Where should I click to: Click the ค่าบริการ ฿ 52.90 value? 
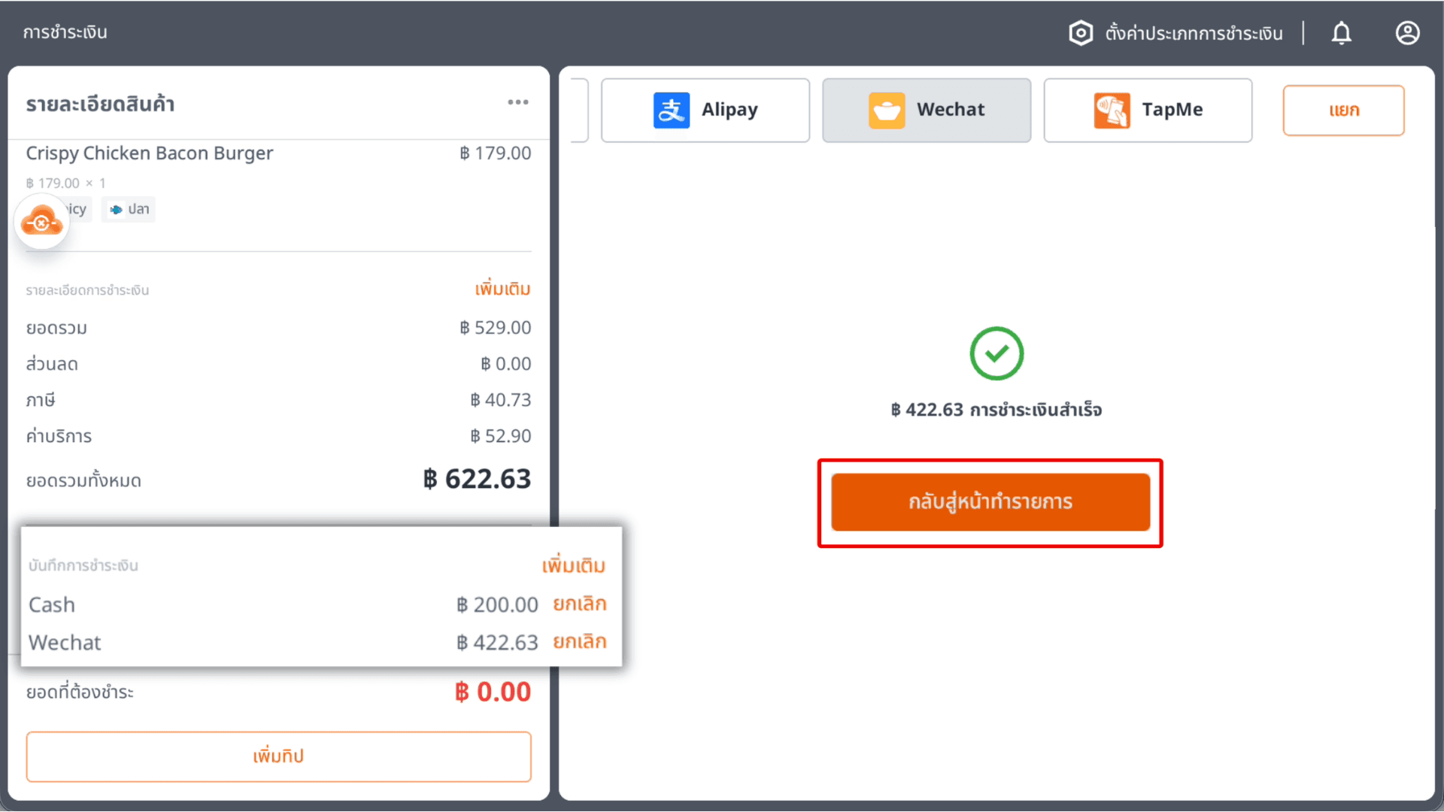point(500,436)
